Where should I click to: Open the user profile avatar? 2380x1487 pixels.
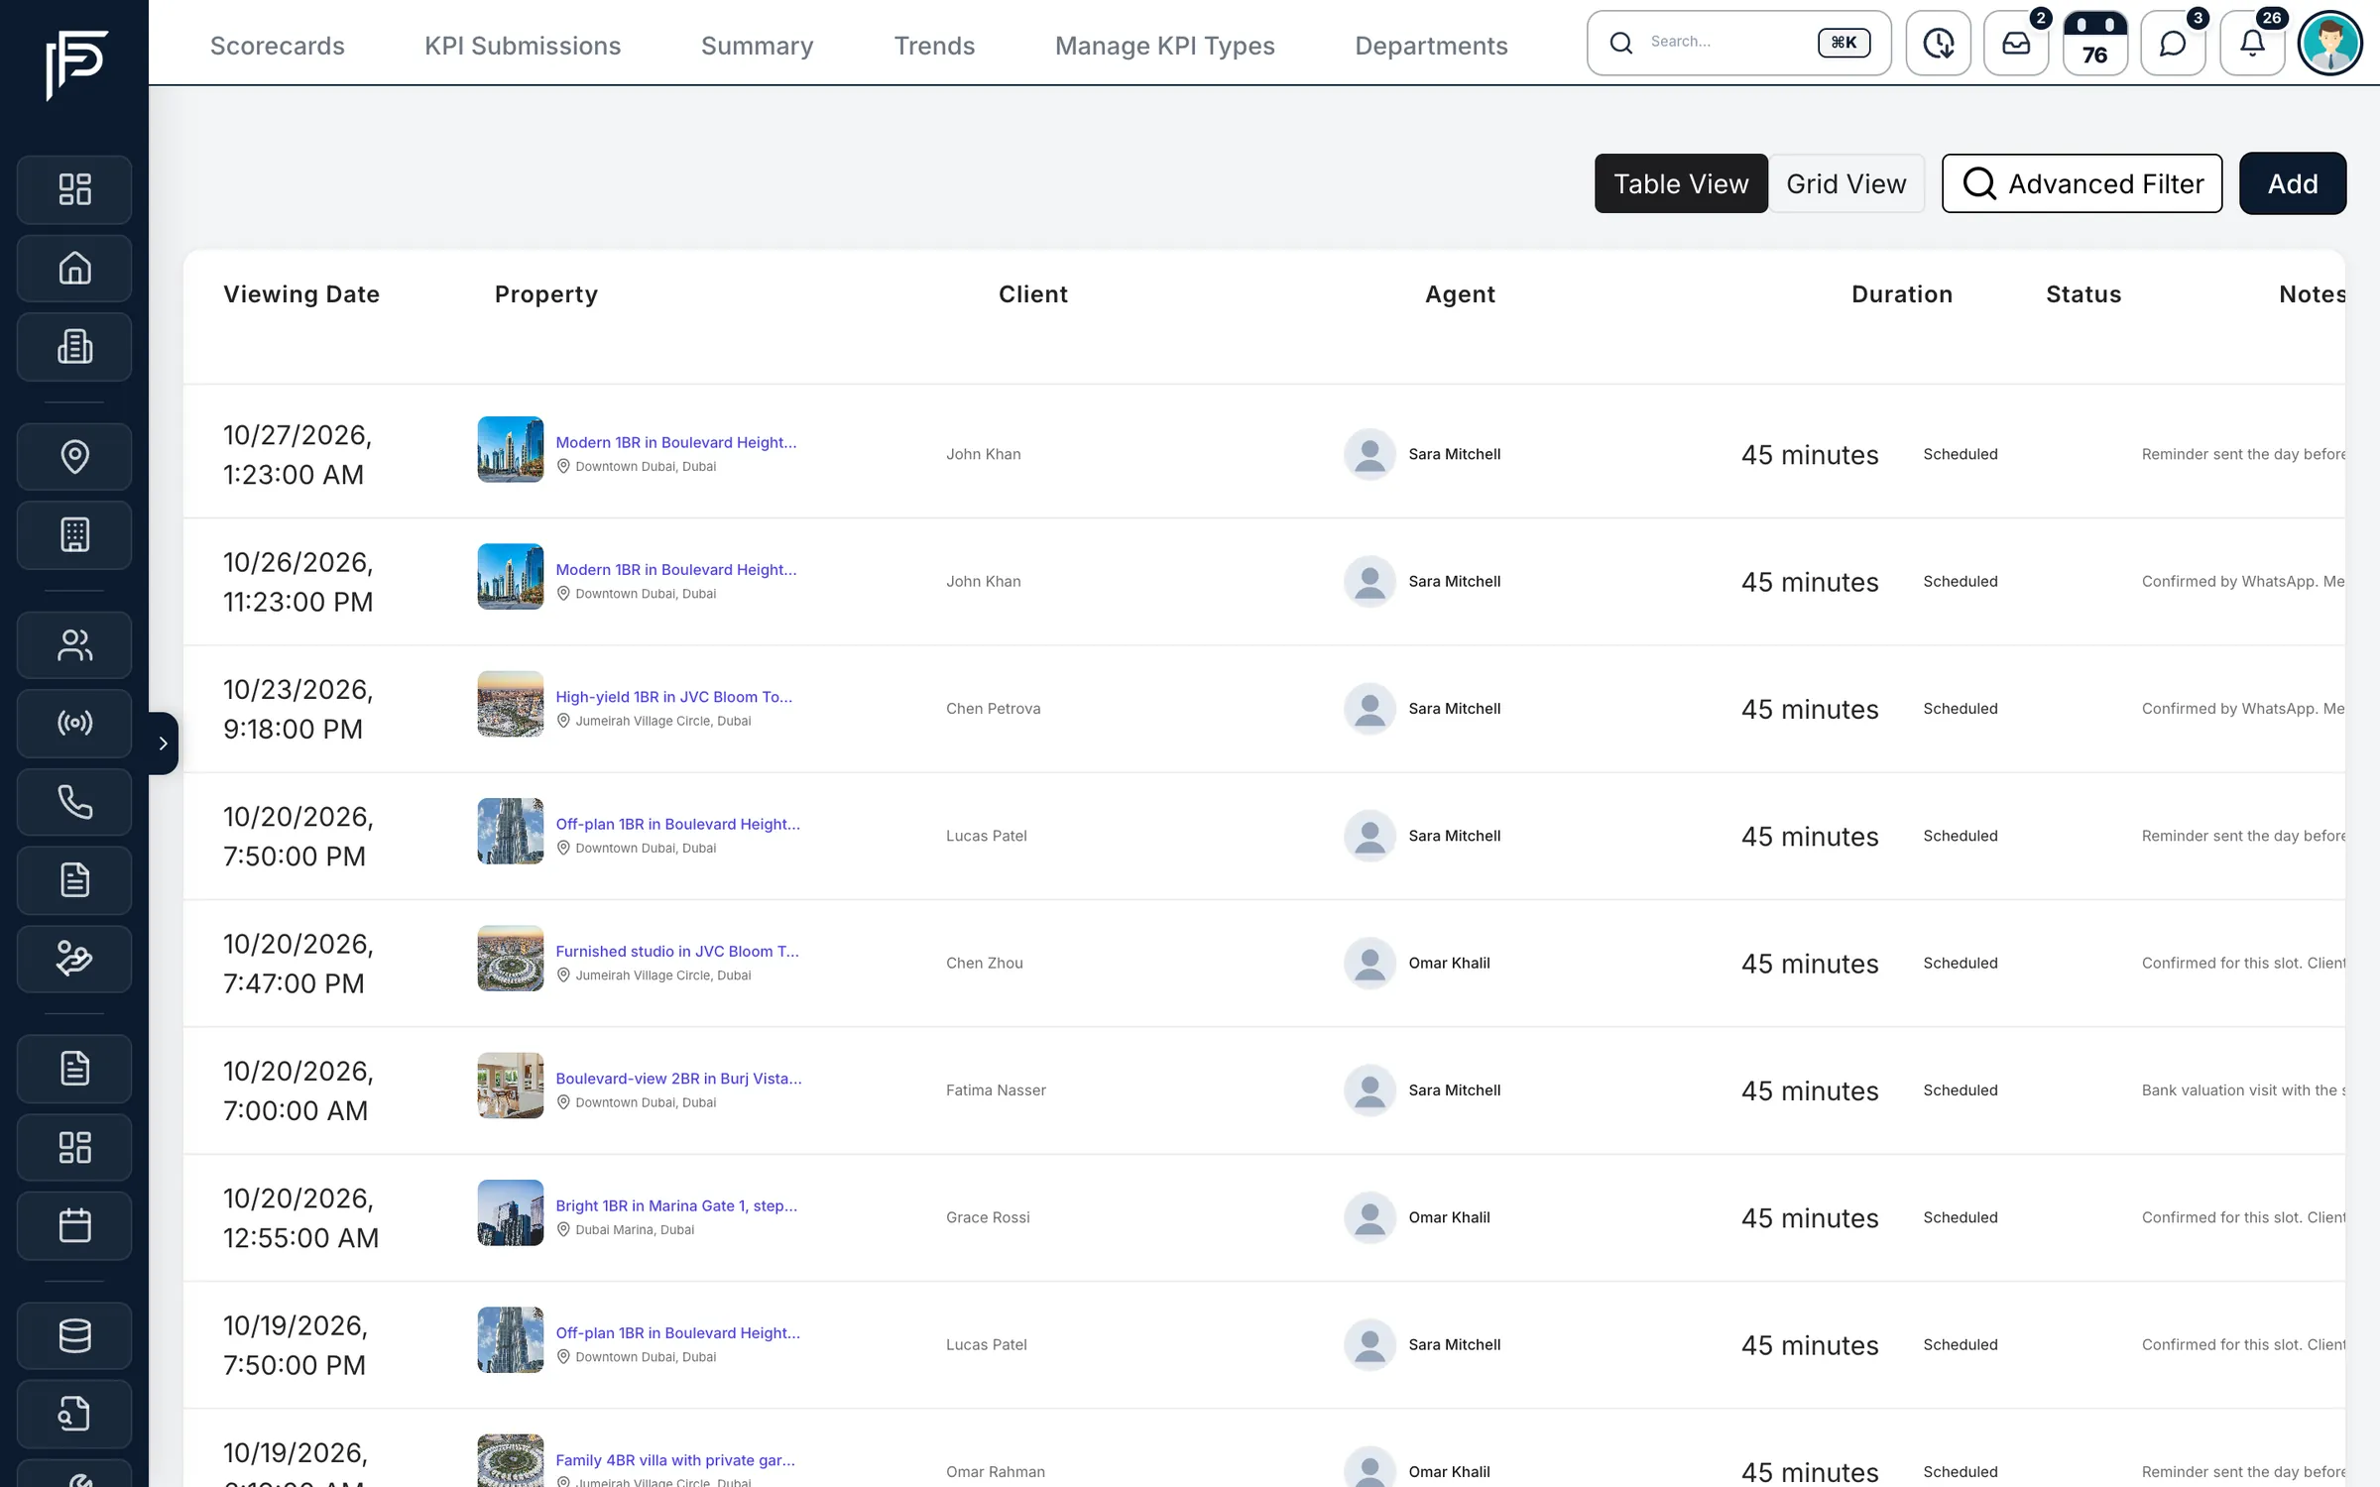pyautogui.click(x=2330, y=43)
